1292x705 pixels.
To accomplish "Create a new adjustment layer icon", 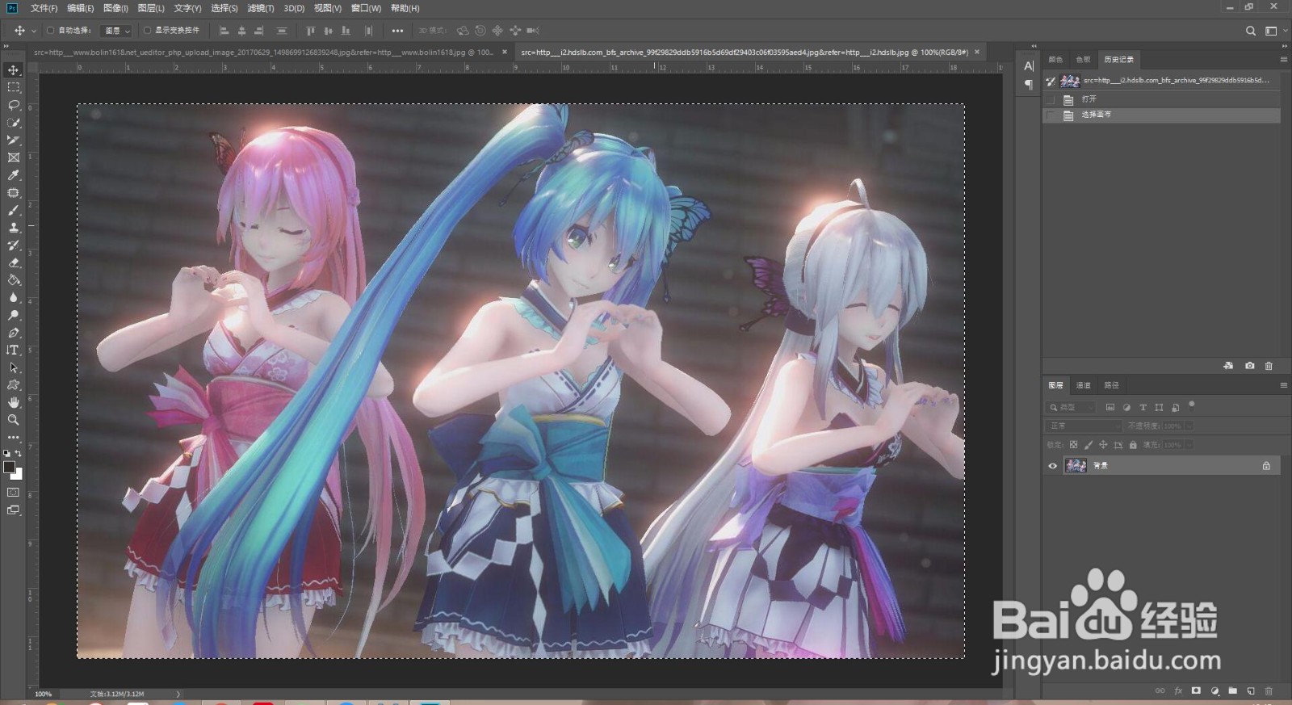I will [1215, 691].
